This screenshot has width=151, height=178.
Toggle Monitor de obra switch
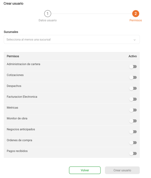(x=133, y=121)
